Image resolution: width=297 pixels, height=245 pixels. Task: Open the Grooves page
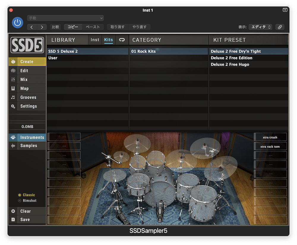27,97
